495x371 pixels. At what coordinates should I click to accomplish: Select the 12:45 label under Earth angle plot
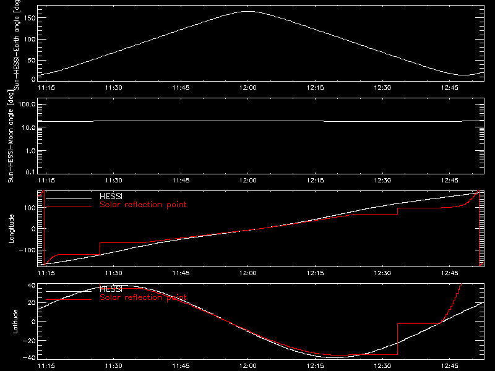pos(450,88)
